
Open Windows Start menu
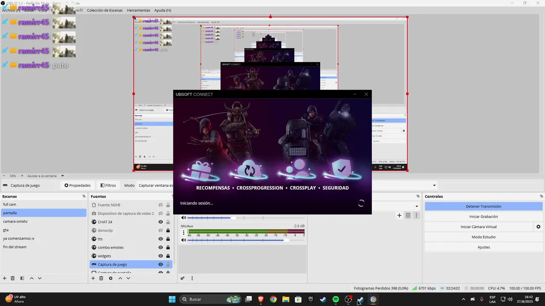tap(172, 299)
